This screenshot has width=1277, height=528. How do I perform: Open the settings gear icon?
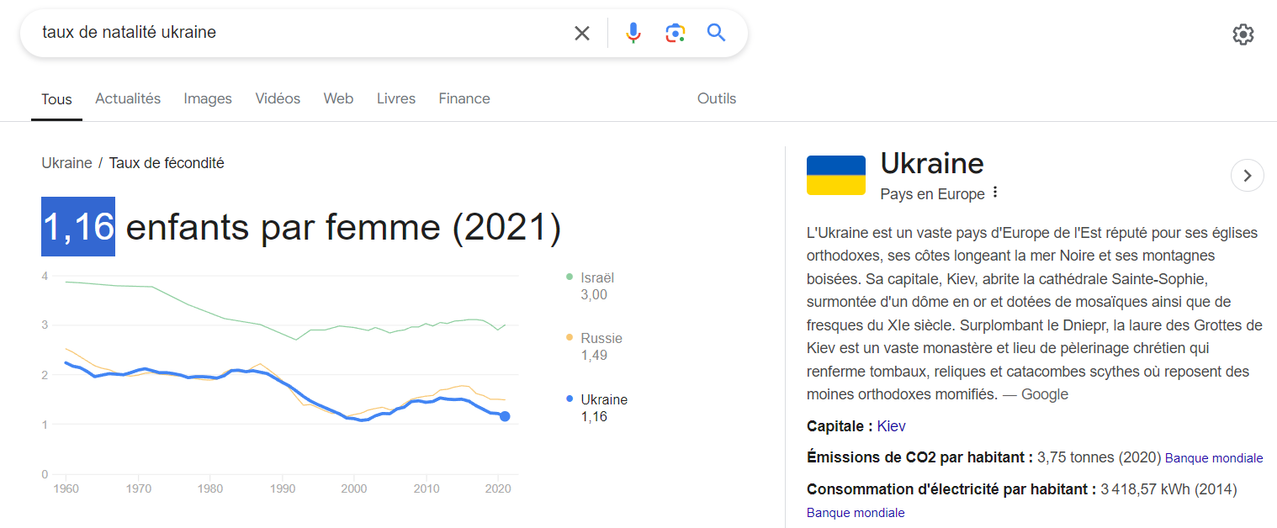pyautogui.click(x=1243, y=34)
